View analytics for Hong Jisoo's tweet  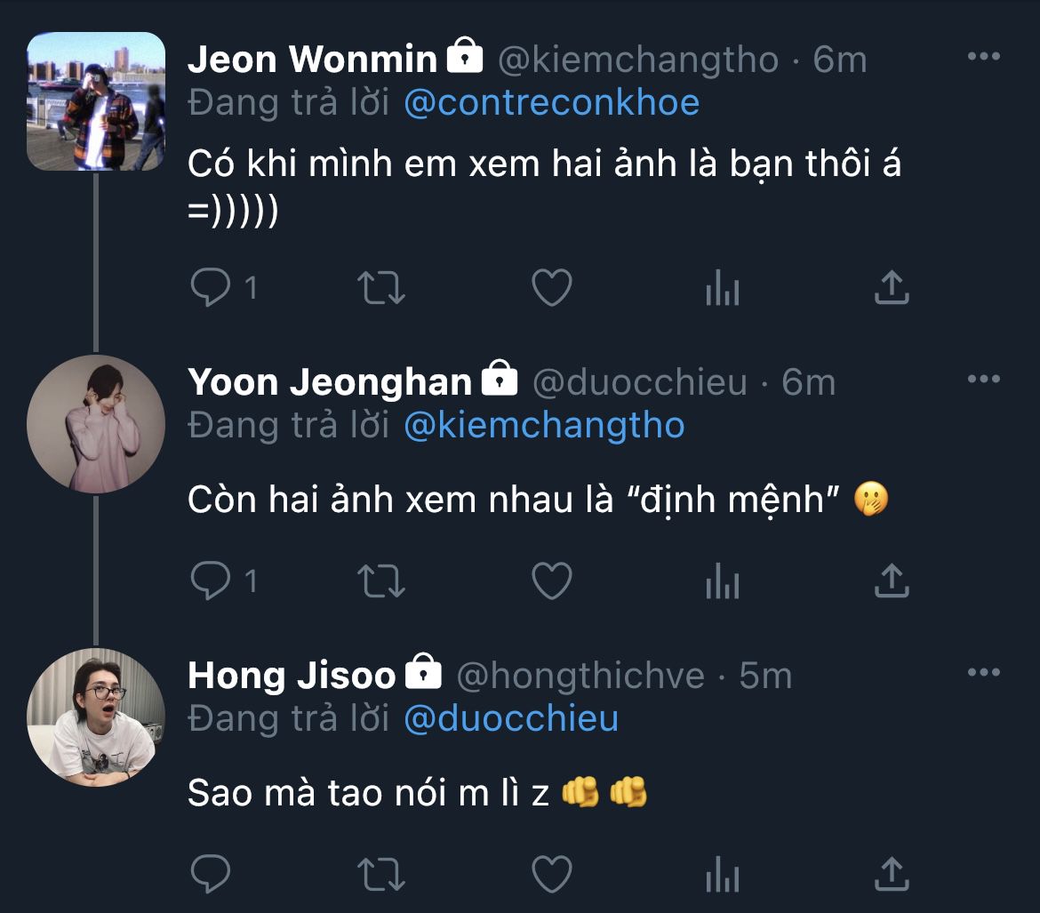coord(722,874)
